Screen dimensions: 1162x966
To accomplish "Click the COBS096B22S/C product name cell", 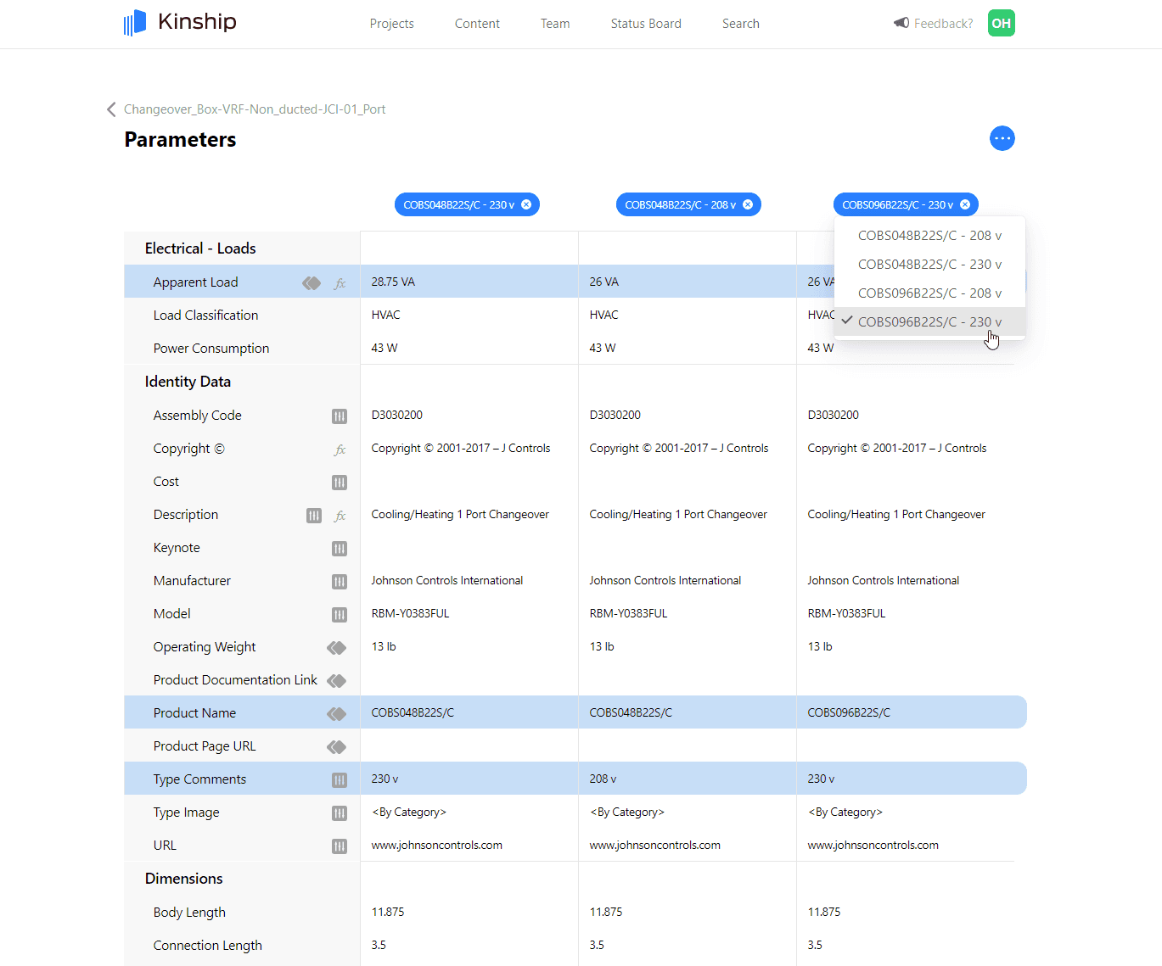I will click(x=849, y=712).
